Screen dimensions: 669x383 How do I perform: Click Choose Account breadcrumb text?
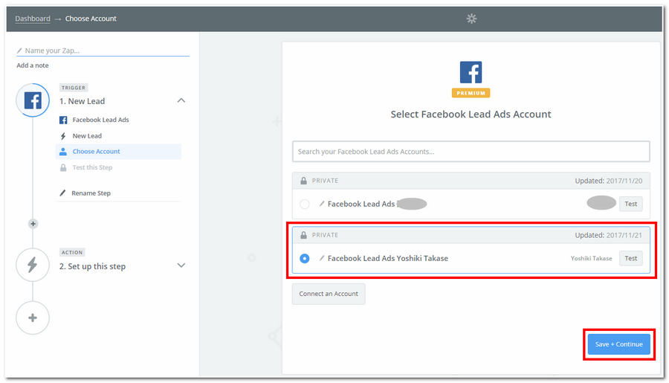(x=91, y=19)
